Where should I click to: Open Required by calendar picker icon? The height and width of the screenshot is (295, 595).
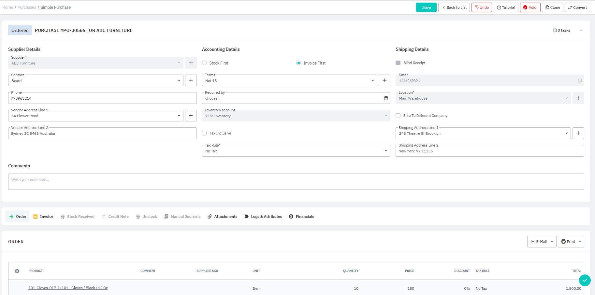[x=386, y=98]
